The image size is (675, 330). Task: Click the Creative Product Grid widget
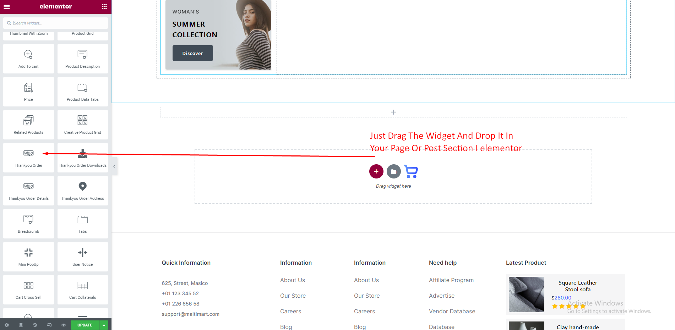click(82, 125)
